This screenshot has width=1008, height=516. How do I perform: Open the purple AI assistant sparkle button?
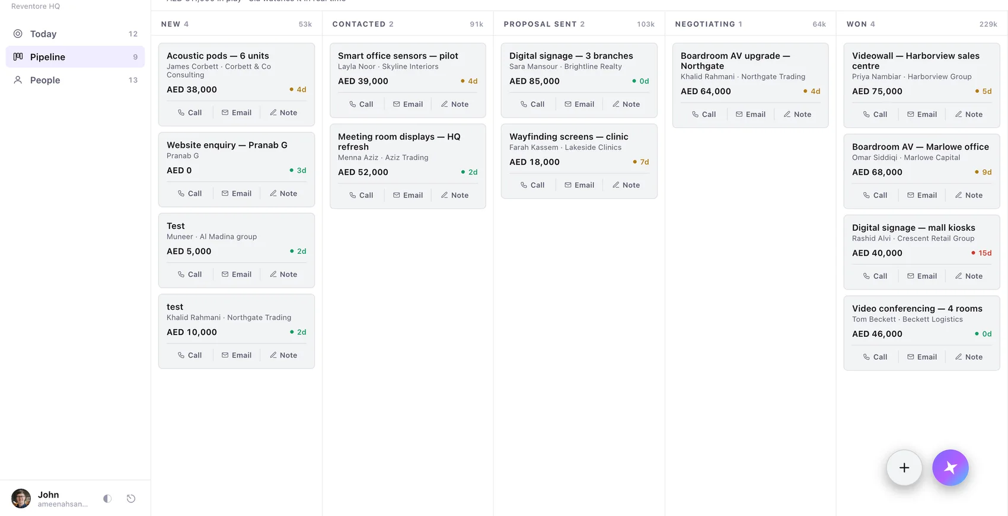[x=950, y=468]
